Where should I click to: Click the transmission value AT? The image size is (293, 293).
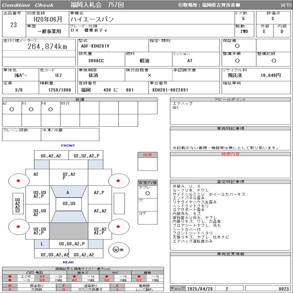190,61
